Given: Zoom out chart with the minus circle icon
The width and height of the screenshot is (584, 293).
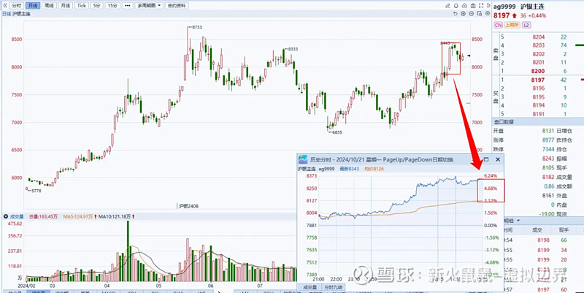Looking at the screenshot, I should point(471,14).
